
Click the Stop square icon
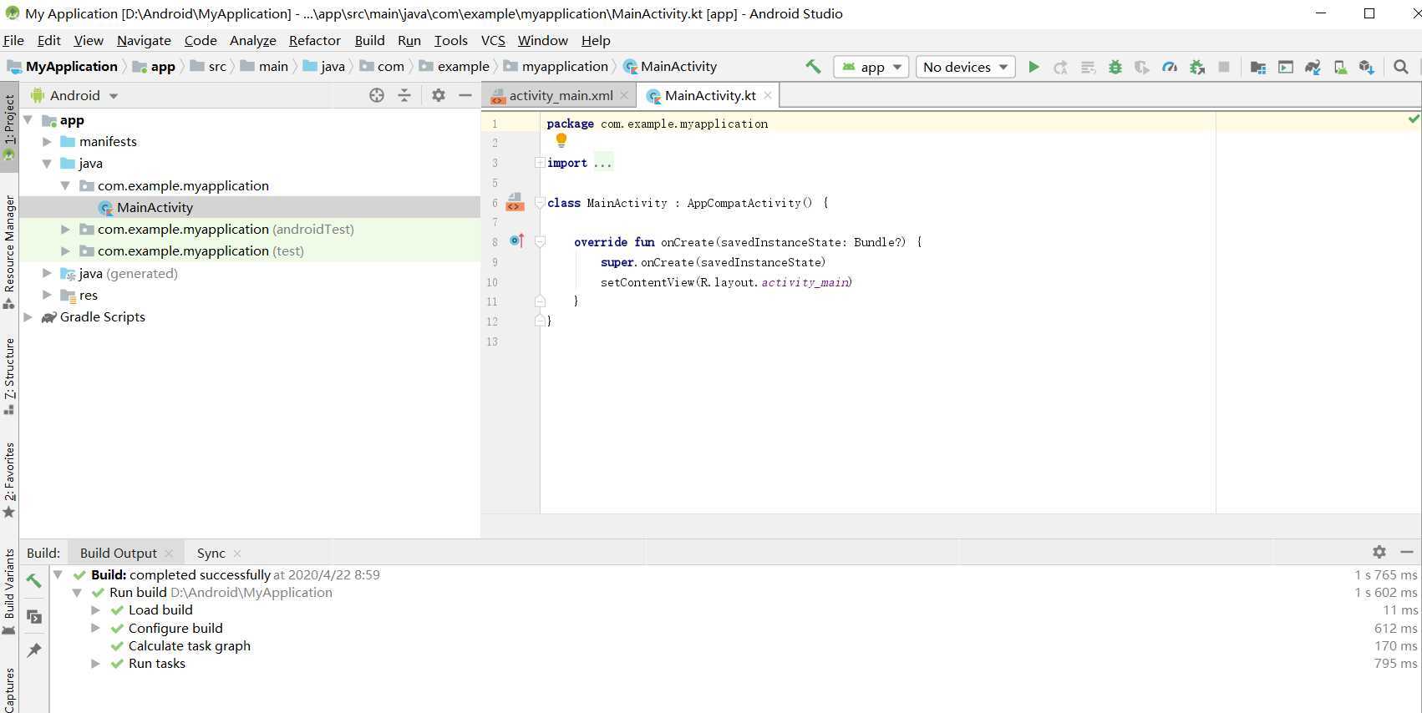coord(1224,67)
